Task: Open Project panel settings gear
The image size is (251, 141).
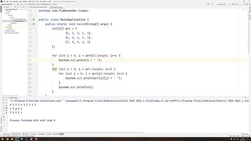Action: point(24,7)
